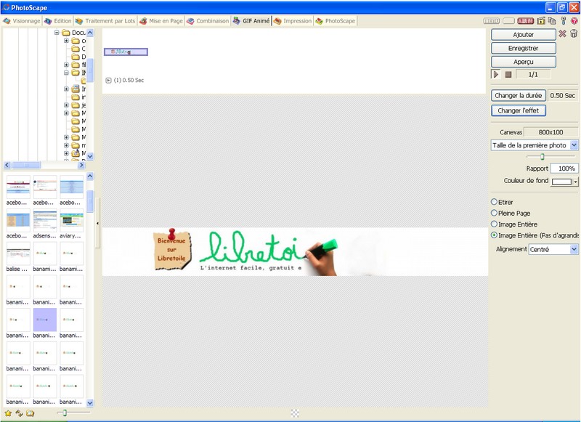Select the Etirer radio option
The width and height of the screenshot is (581, 422).
coord(494,202)
